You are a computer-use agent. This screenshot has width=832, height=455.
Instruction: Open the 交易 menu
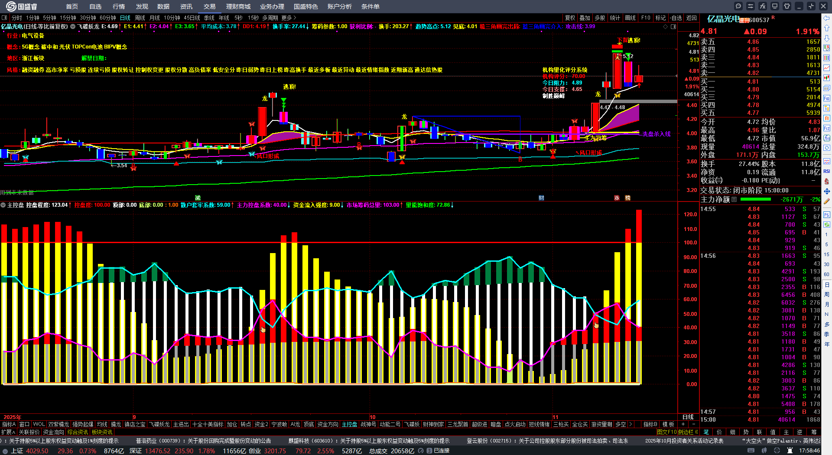click(210, 6)
